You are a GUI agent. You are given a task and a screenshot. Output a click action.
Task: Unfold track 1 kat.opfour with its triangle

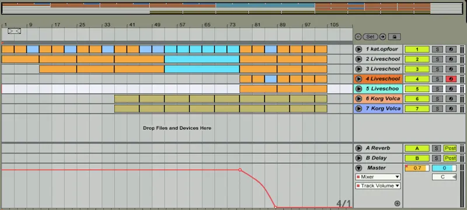tap(358, 49)
